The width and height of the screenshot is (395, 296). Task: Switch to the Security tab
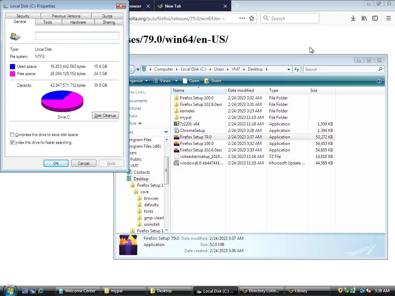click(23, 16)
